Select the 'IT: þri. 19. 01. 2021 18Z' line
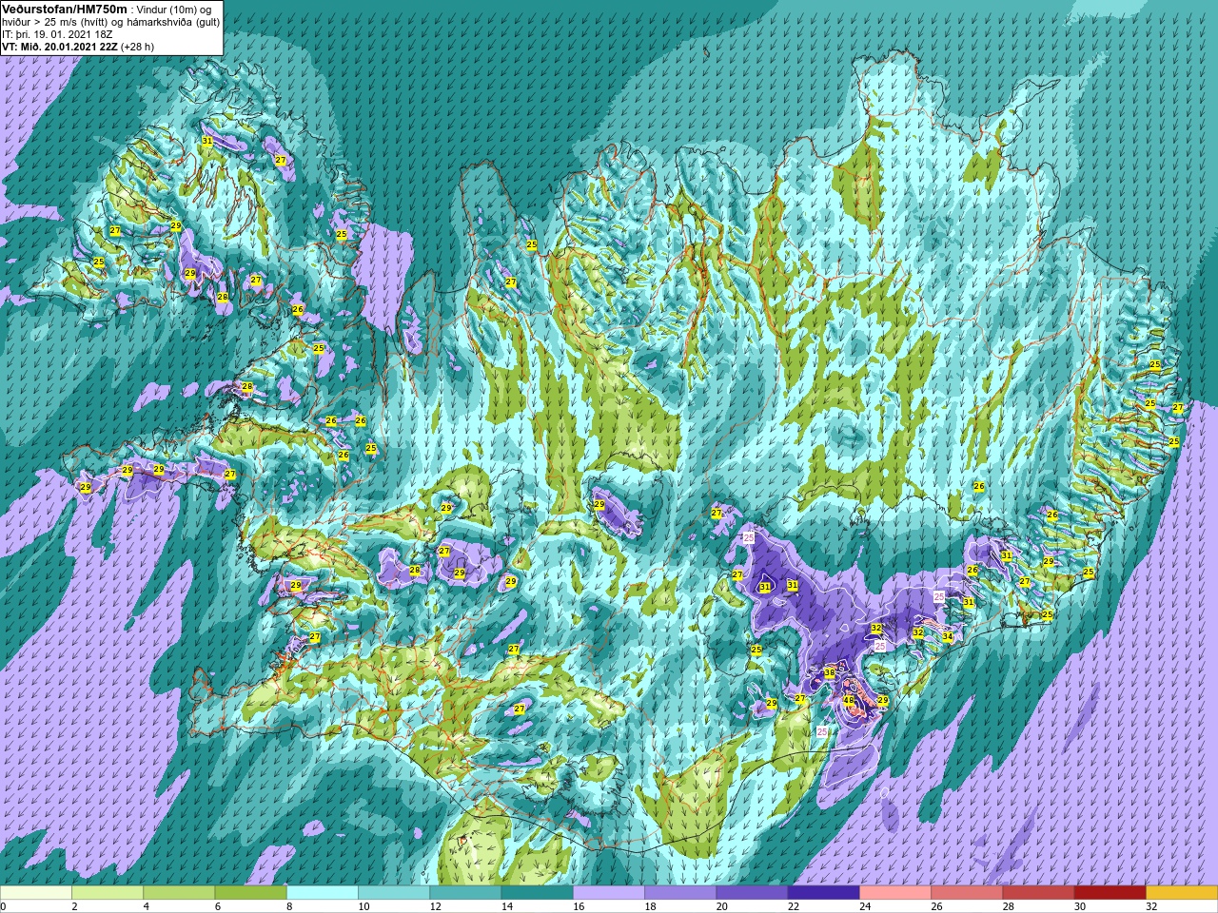This screenshot has height=913, width=1218. [59, 33]
